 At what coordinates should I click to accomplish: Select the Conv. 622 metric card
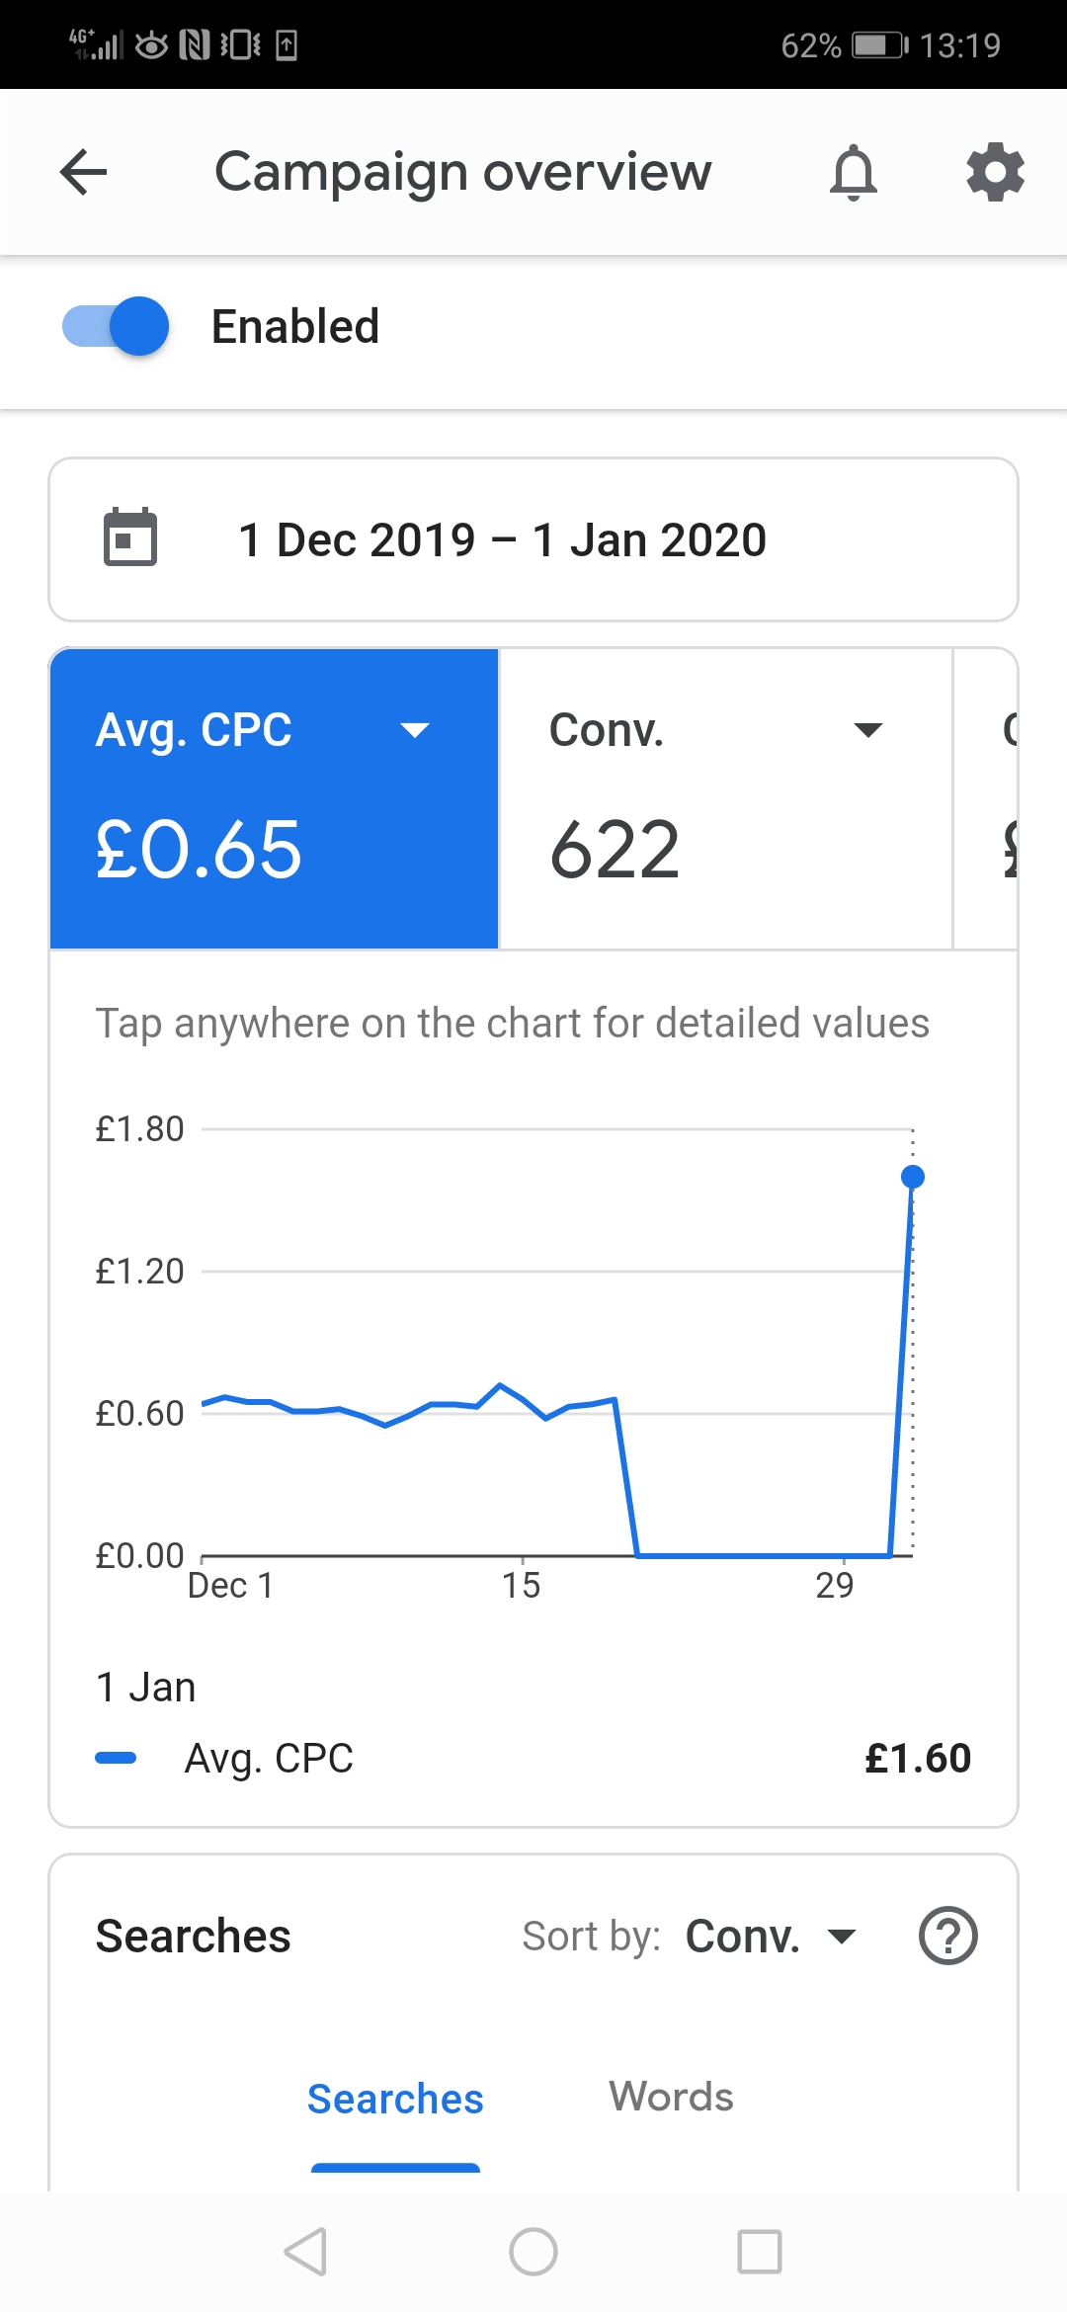725,798
